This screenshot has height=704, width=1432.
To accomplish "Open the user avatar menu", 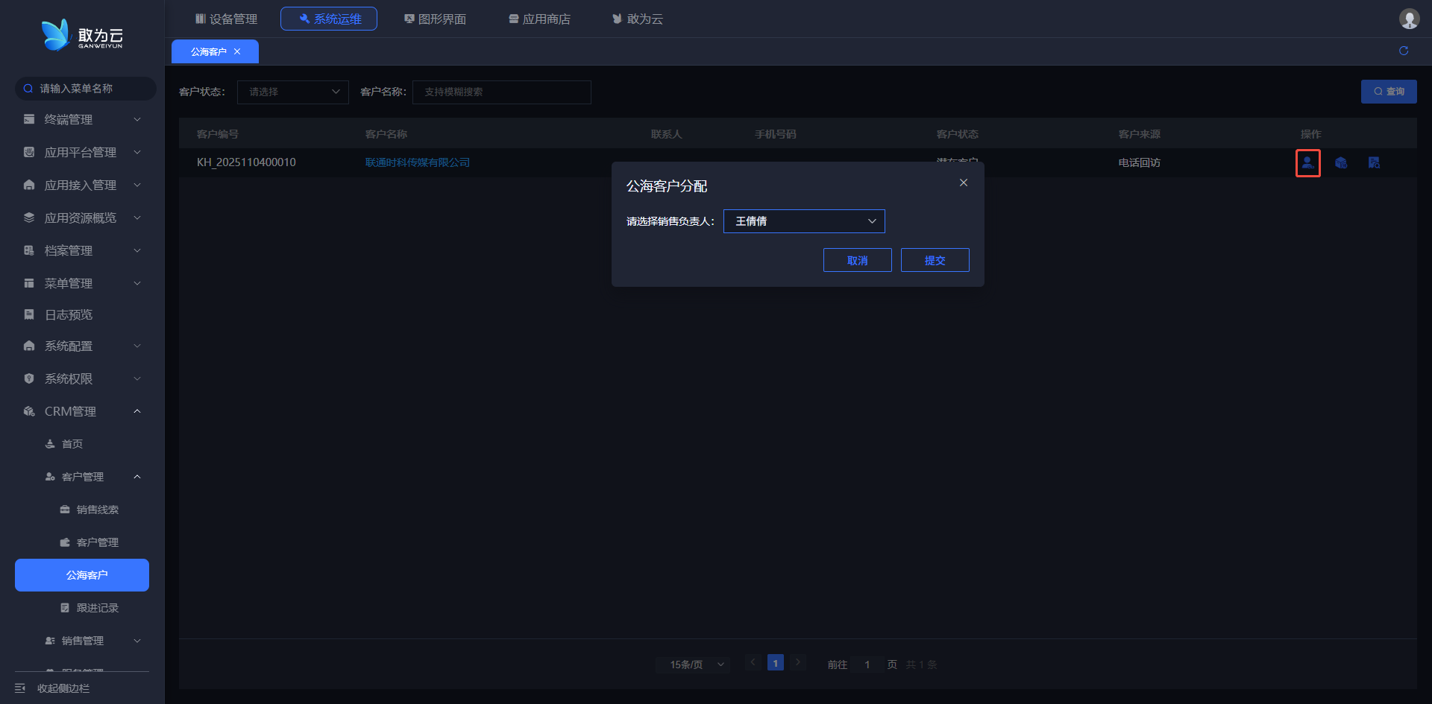I will click(1409, 19).
